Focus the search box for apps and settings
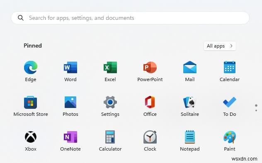 [x=130, y=18]
